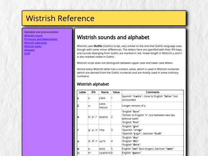Viewport: 208px width, 156px height.
Task: Click the IPA column header
Action: [x=93, y=92]
